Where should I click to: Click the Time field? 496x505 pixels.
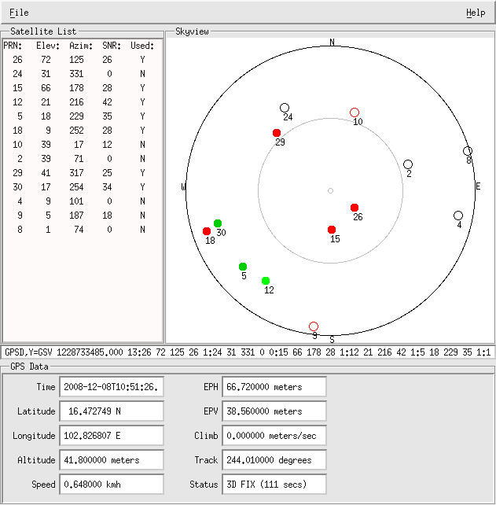coord(112,387)
